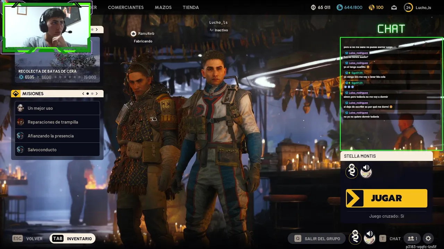
Task: Open the 'Afianzando la presencia' mission
Action: (x=57, y=136)
